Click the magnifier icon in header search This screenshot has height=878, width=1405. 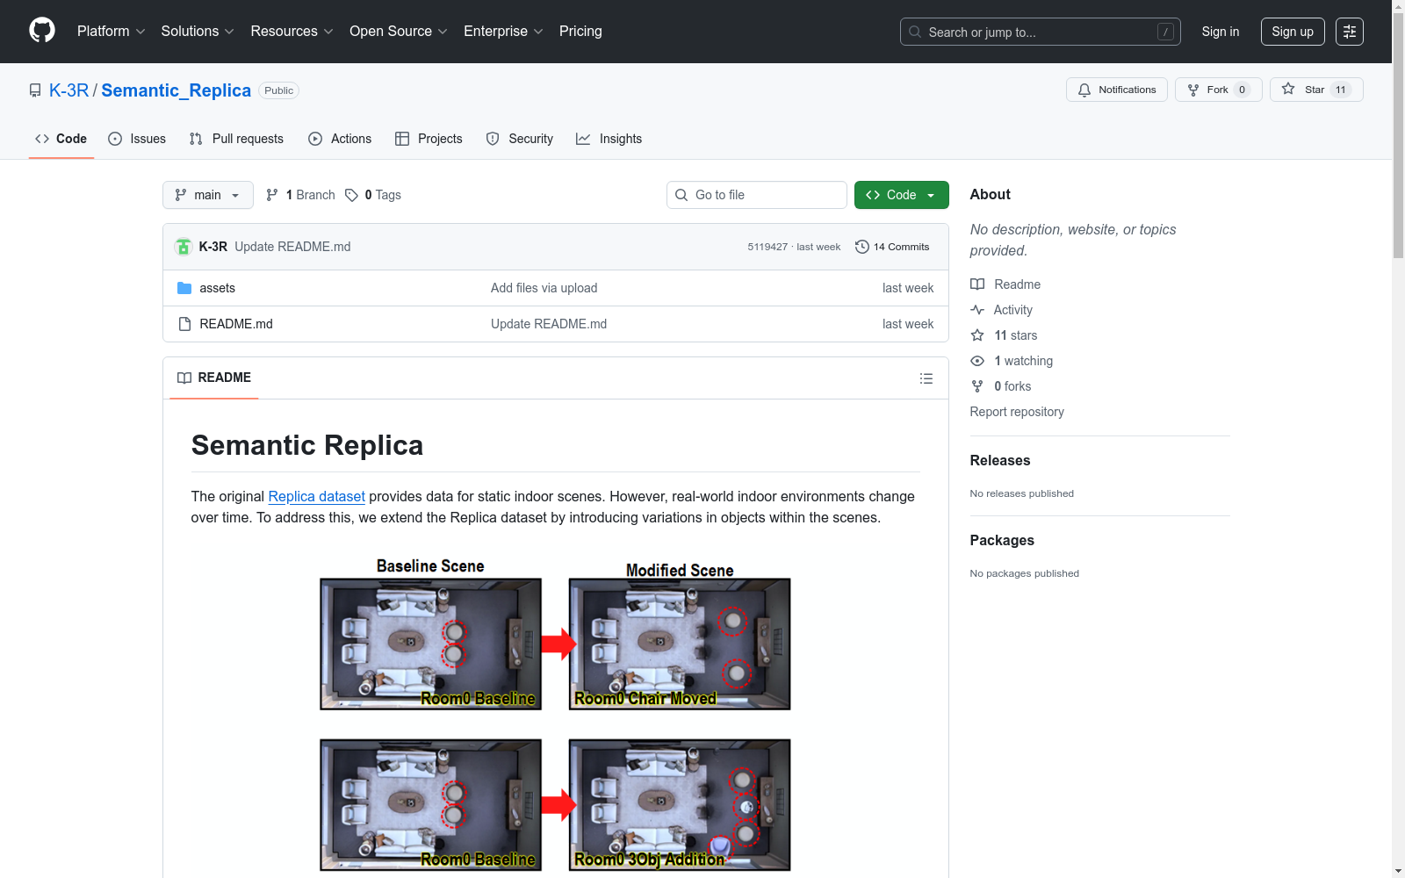(915, 32)
